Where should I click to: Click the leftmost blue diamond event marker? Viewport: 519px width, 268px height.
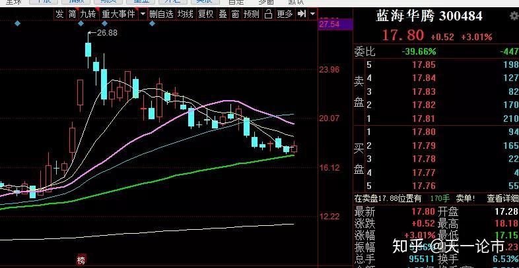click(x=18, y=24)
